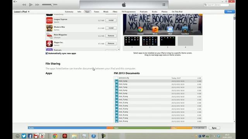Screen dimensions: 248x139
Task: Switch to the Music tab
Action: point(106,12)
